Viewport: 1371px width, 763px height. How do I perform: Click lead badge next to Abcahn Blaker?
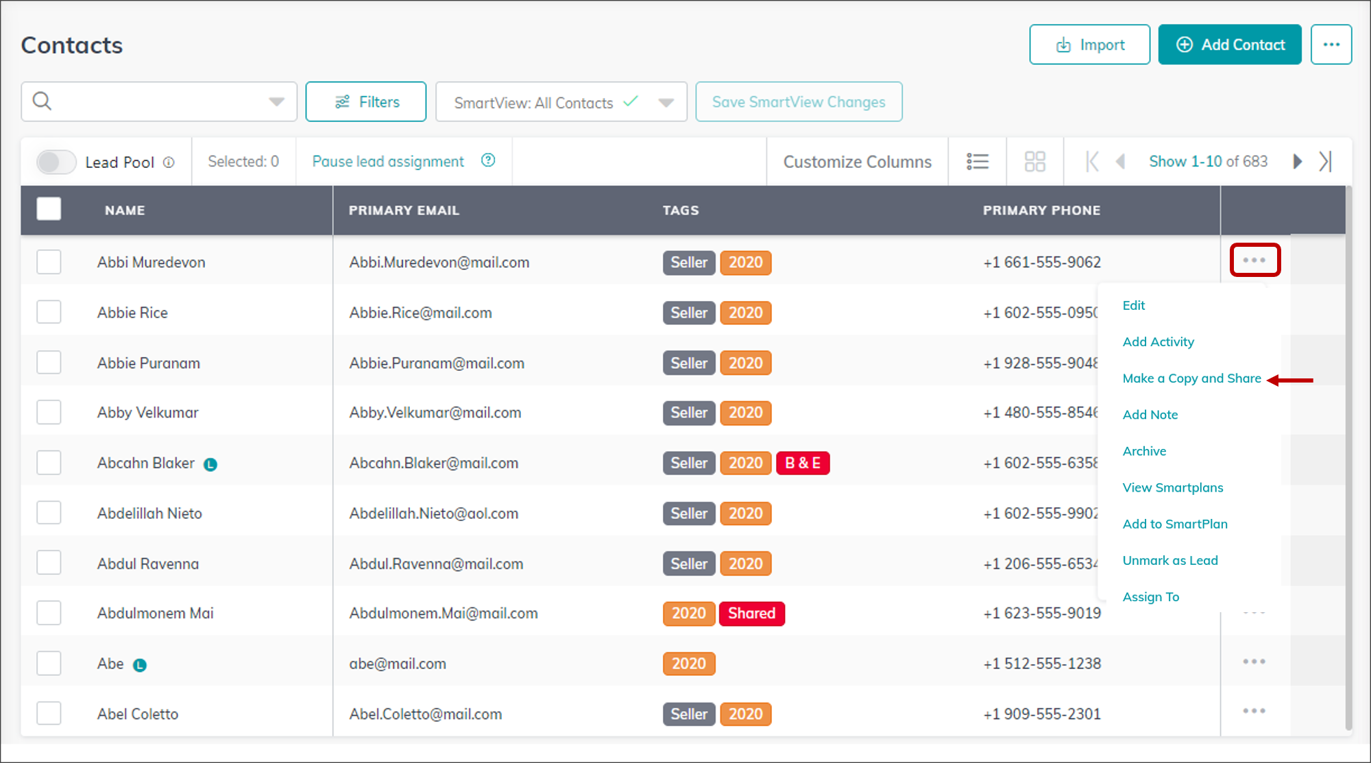pos(210,465)
